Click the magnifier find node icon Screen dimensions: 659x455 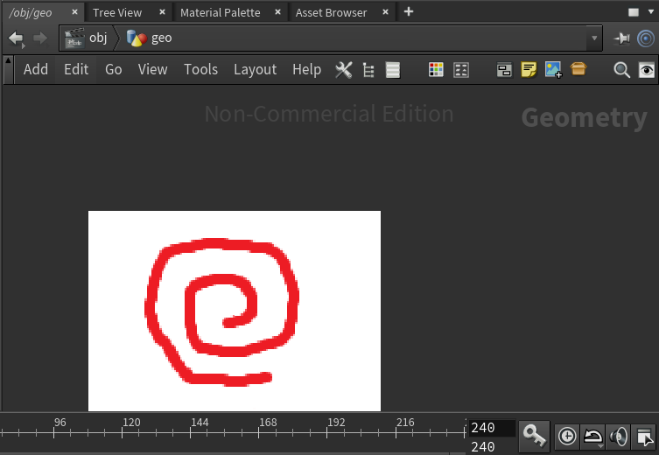point(621,70)
